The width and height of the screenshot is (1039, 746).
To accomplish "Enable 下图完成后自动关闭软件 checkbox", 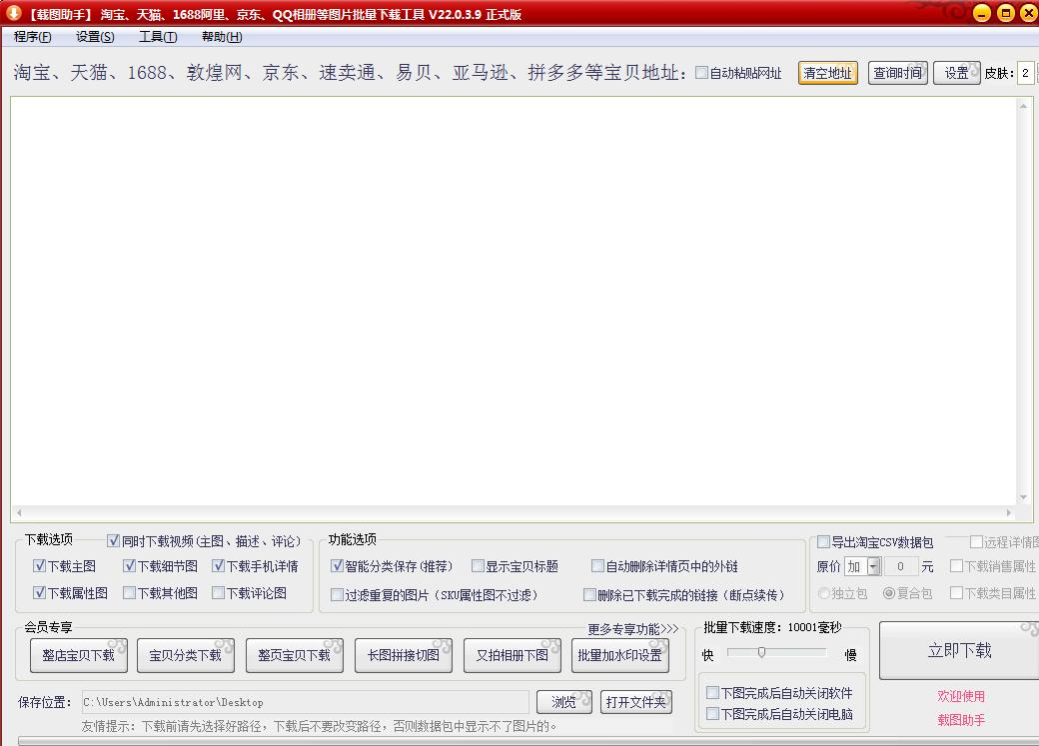I will click(x=713, y=692).
